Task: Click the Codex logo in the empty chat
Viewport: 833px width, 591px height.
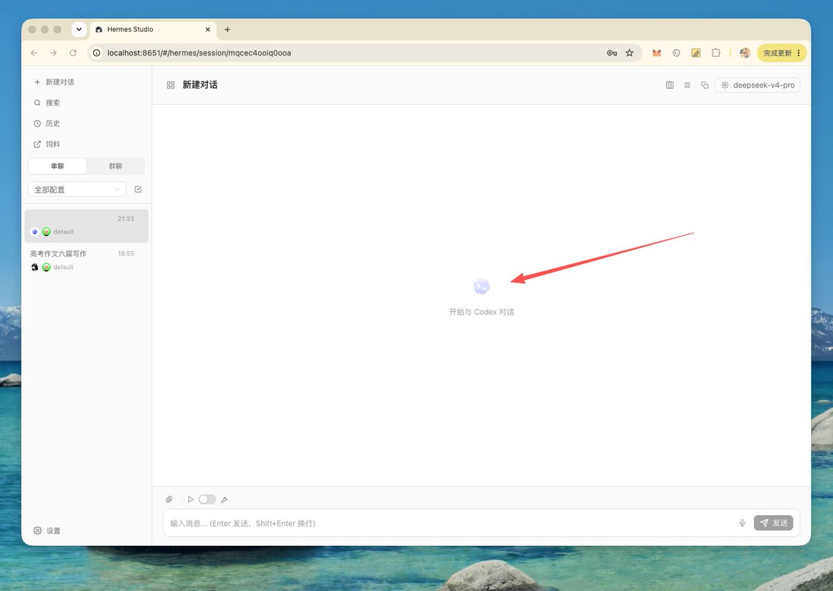Action: point(482,286)
